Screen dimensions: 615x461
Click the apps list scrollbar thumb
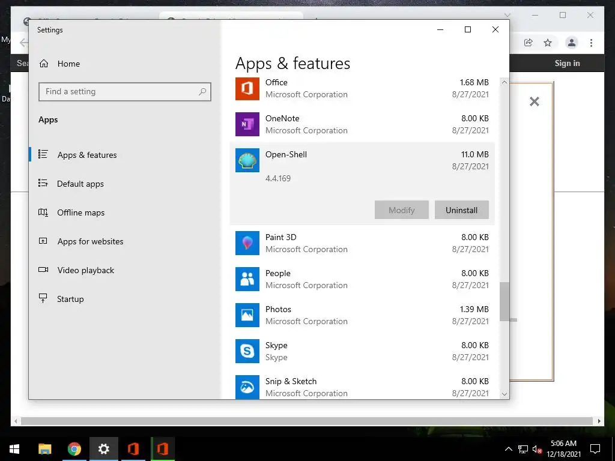tap(504, 302)
